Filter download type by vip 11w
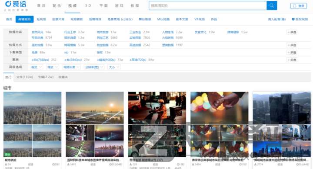Image resolution: width=313 pixels, height=169 pixels. tap(70, 52)
